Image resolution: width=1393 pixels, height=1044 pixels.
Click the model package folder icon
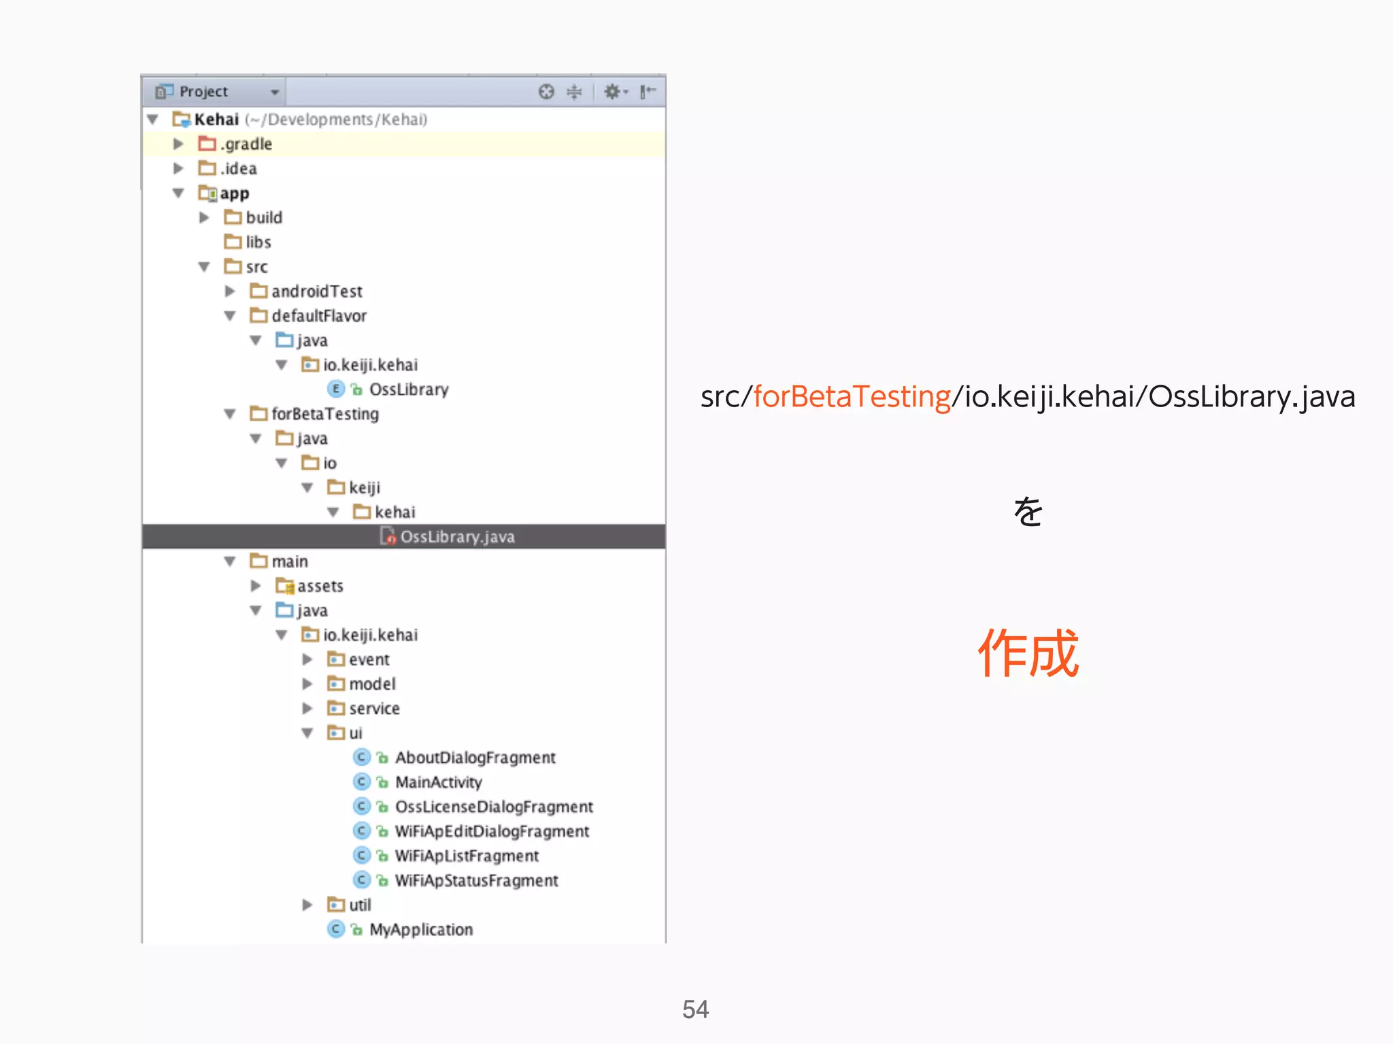click(337, 683)
